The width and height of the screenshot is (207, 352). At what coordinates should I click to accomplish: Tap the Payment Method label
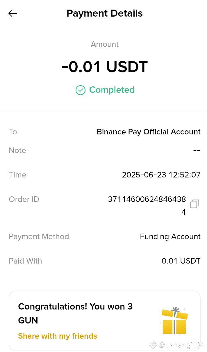pyautogui.click(x=39, y=237)
